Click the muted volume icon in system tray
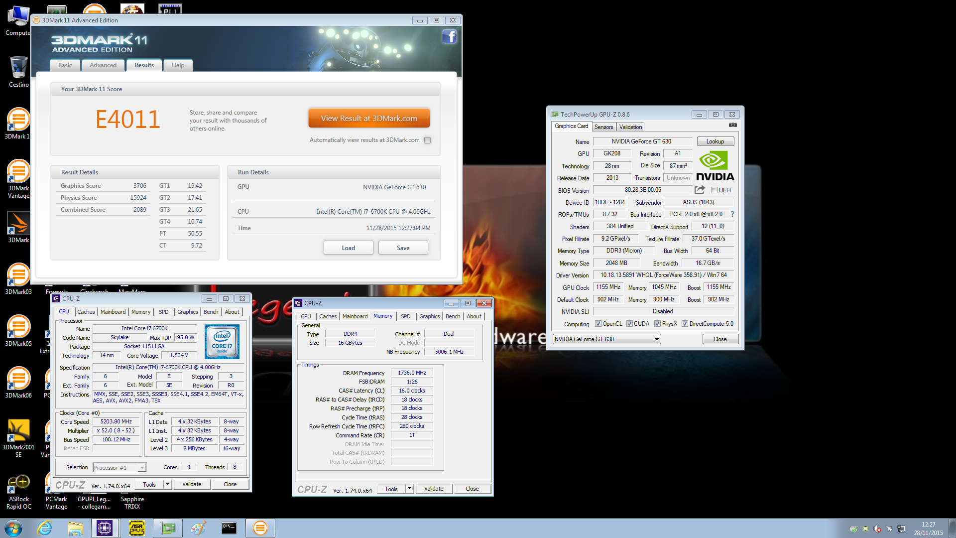Screen dimensions: 956x538 coord(877,529)
